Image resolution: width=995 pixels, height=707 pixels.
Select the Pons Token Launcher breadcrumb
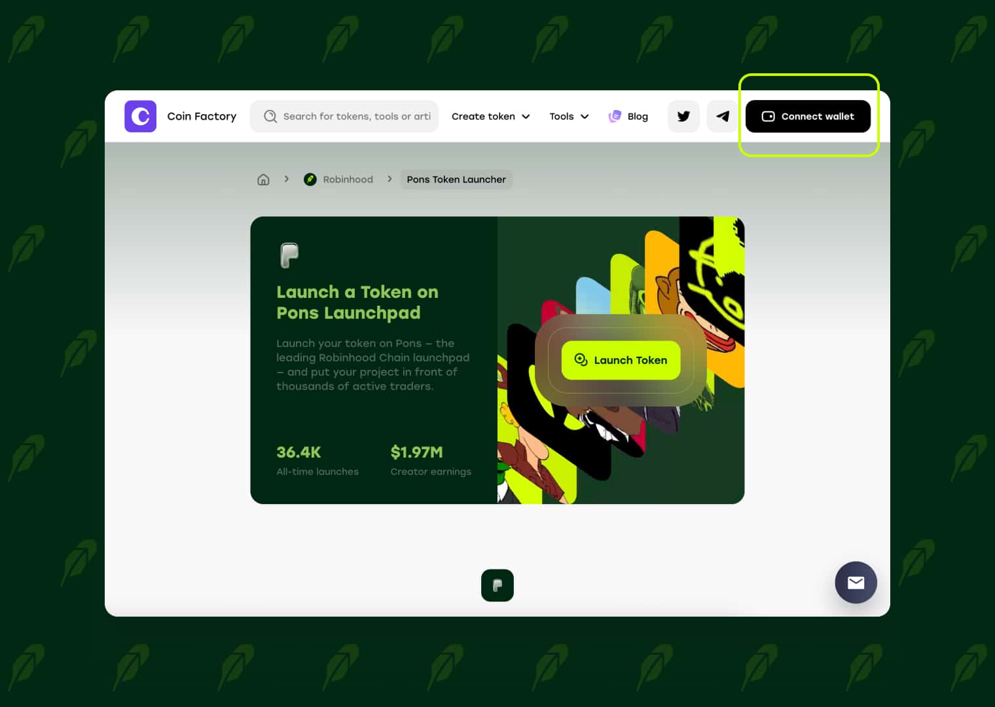point(456,179)
